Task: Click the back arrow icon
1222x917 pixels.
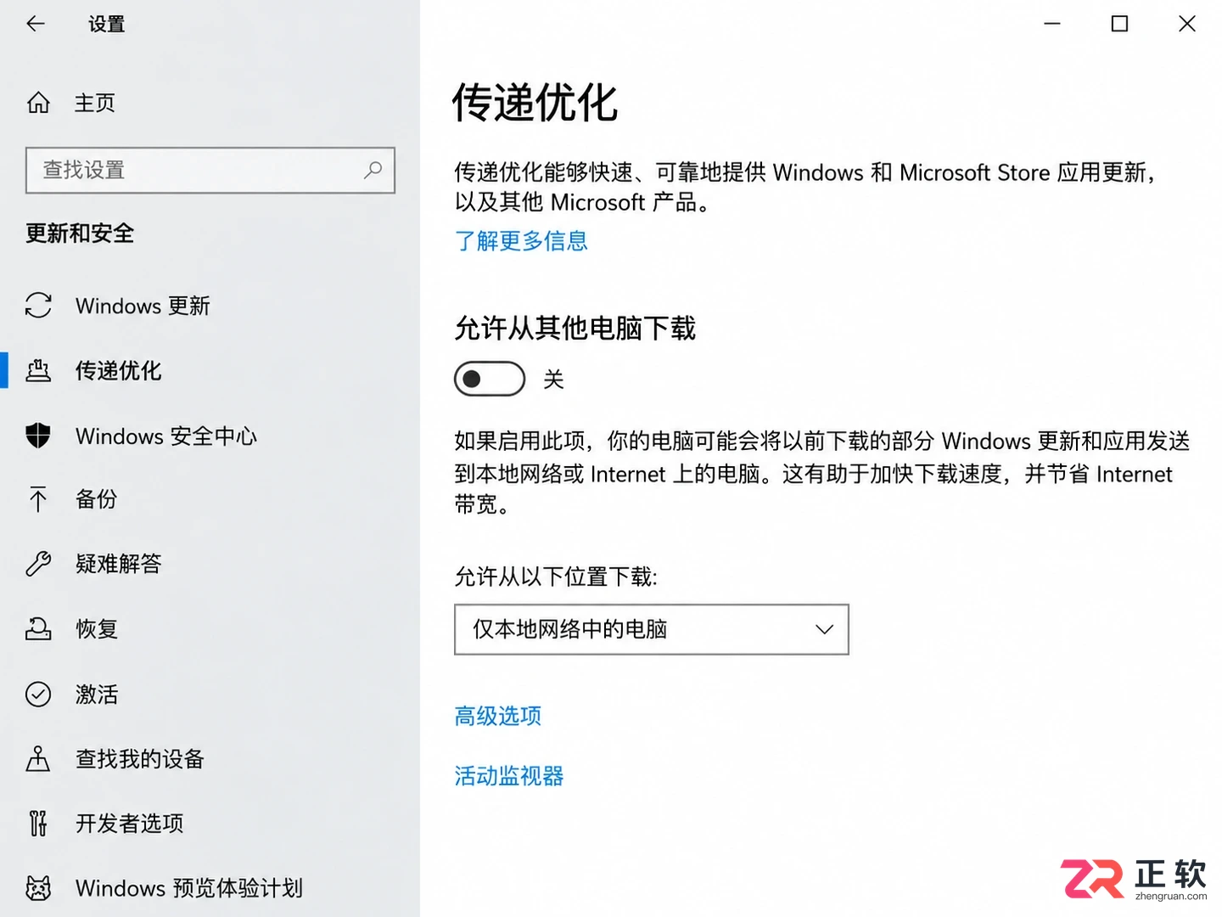Action: (x=36, y=24)
